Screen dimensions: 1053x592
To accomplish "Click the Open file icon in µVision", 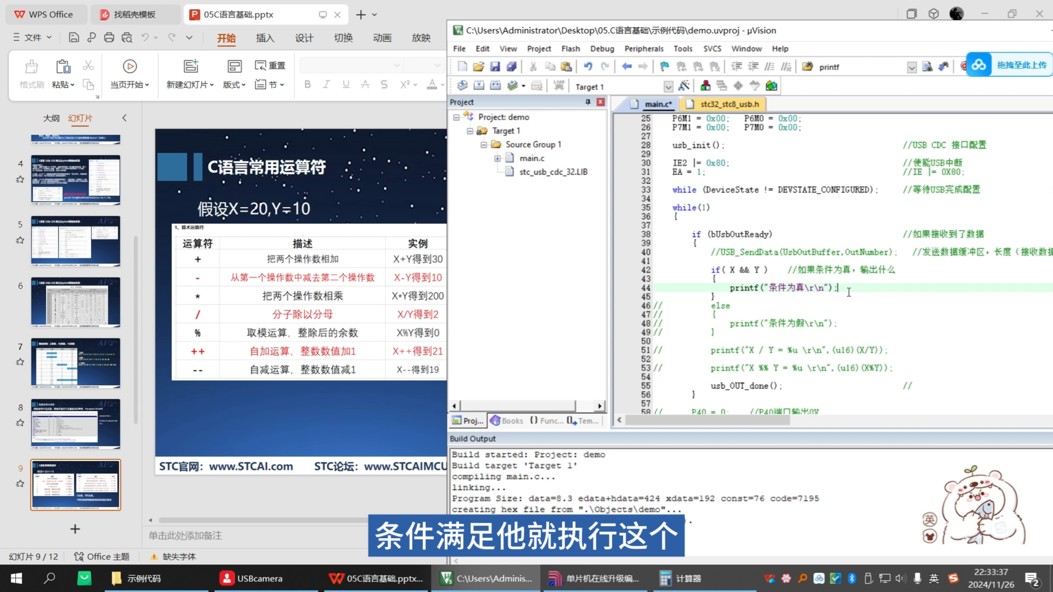I will [478, 67].
